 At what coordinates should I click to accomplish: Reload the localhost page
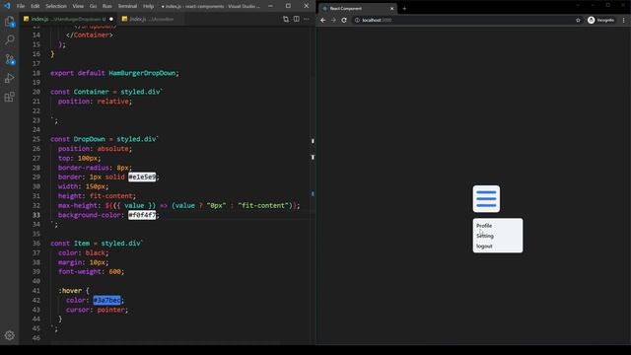[x=344, y=20]
